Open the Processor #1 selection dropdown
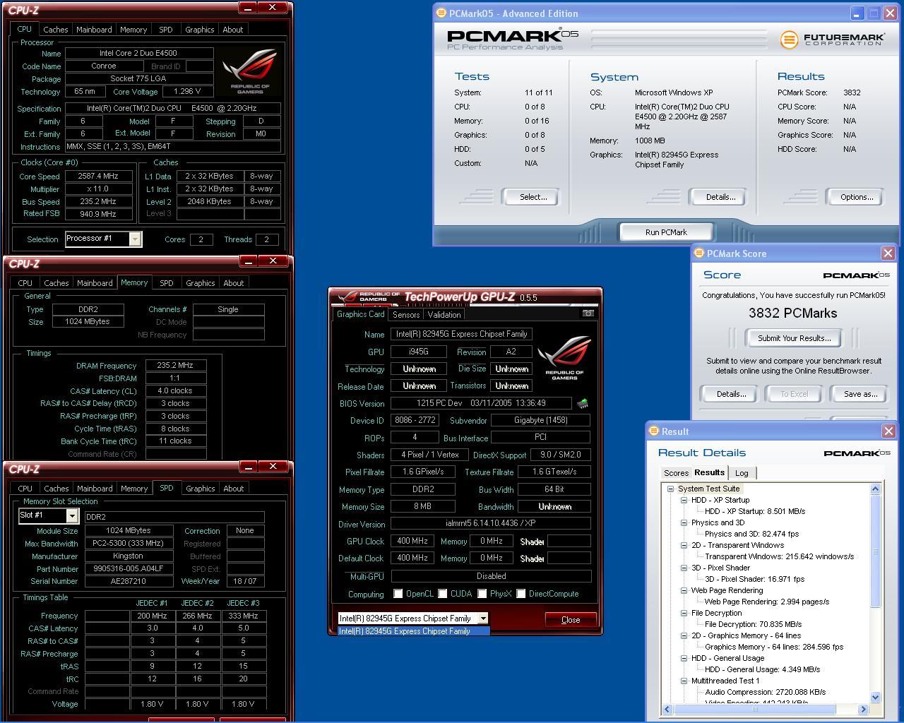Viewport: 904px width, 723px height. pos(134,239)
